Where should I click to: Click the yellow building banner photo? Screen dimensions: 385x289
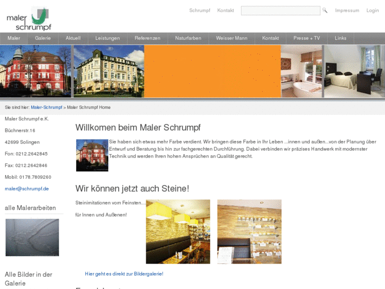pyautogui.click(x=109, y=72)
